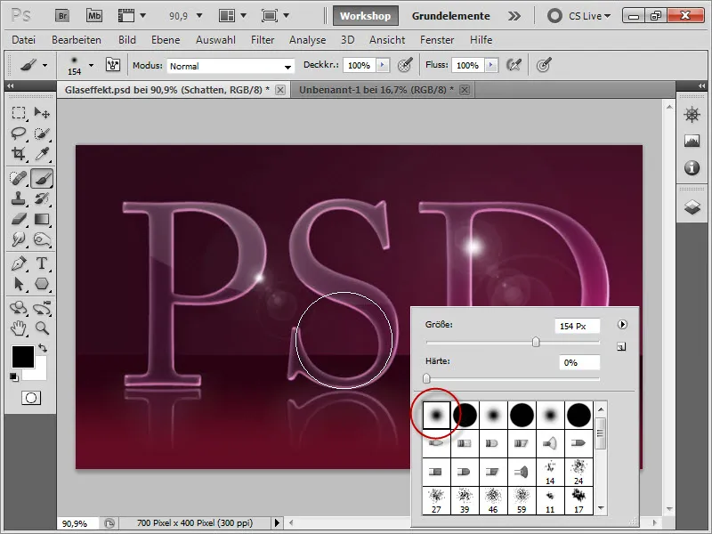Open the Datei menu
Viewport: 712px width, 534px height.
(x=24, y=40)
